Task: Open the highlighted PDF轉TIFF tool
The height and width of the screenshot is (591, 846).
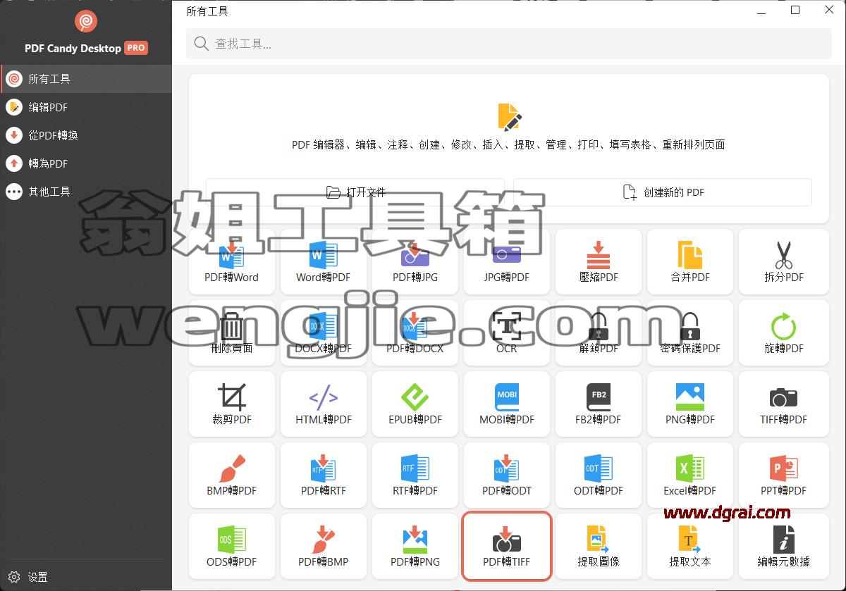Action: [507, 546]
